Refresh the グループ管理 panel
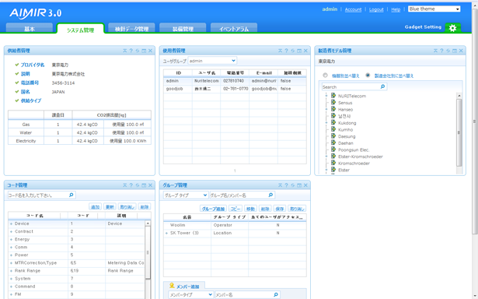The height and width of the screenshot is (299, 478). point(293,185)
